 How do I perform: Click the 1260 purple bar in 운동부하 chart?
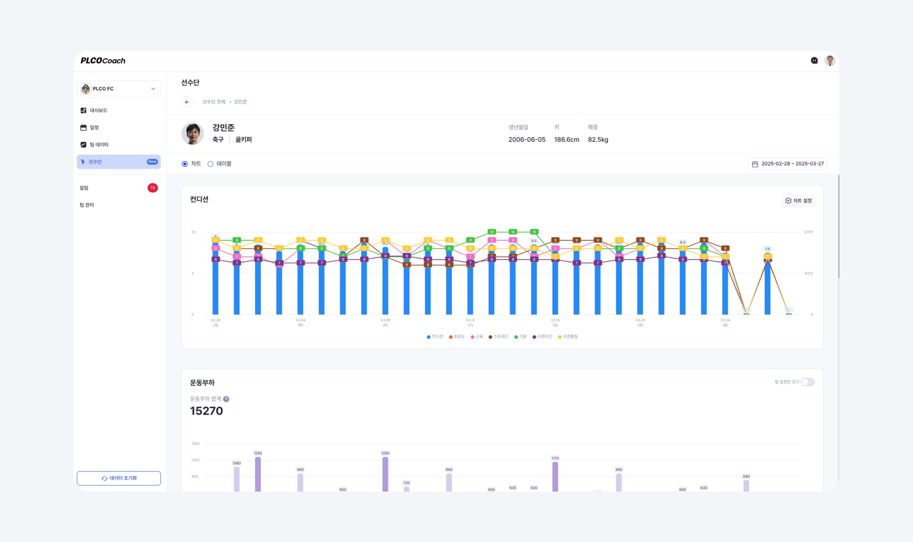[258, 474]
